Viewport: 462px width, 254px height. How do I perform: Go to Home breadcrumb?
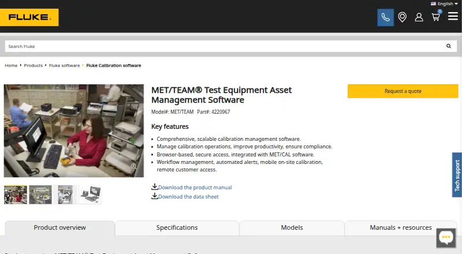point(11,65)
